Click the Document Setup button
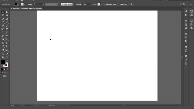 [x=111, y=4]
